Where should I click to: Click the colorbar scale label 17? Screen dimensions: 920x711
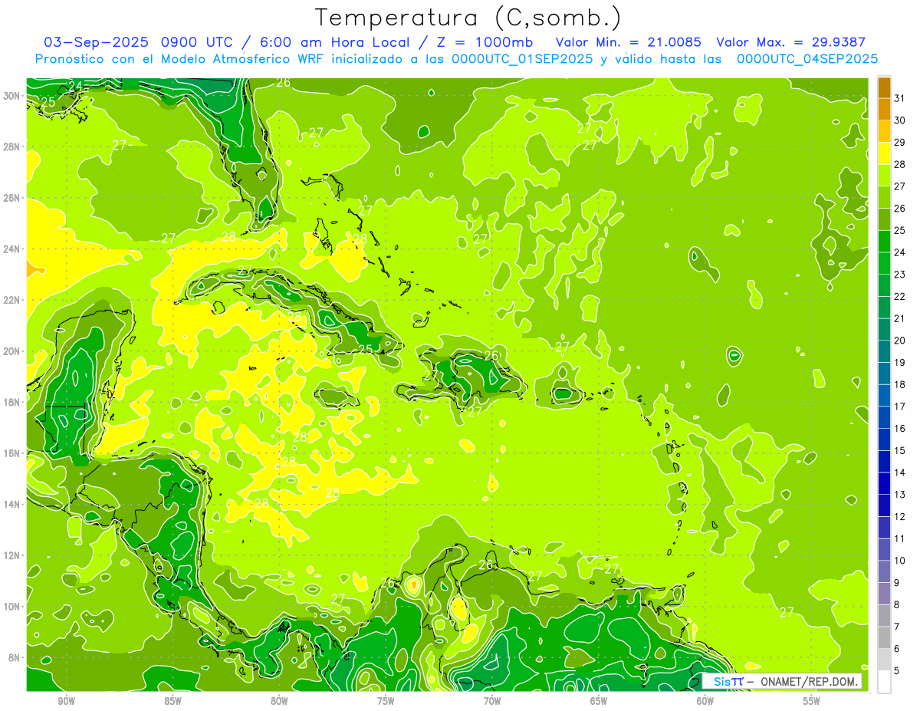[x=900, y=407]
